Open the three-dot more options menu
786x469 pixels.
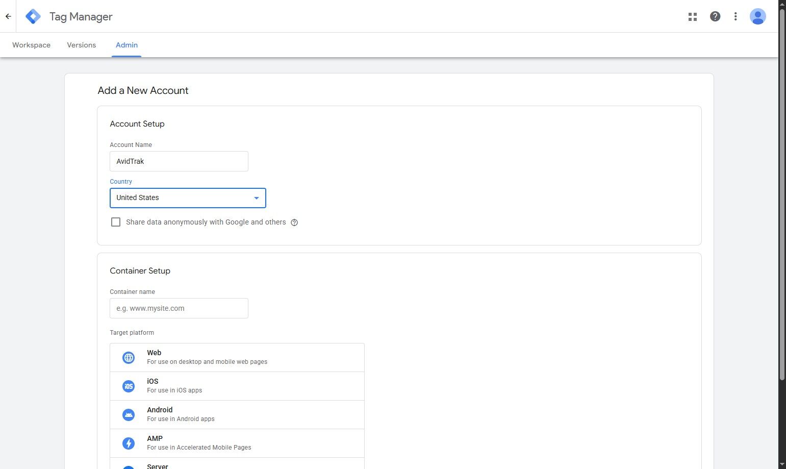[736, 16]
